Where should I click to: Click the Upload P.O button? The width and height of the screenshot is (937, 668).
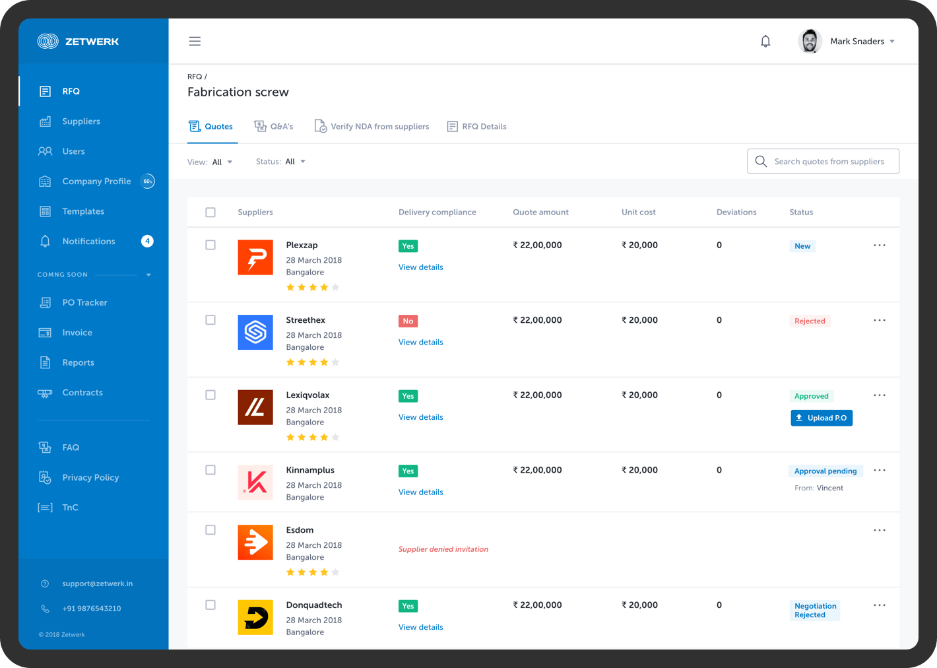[x=822, y=418]
